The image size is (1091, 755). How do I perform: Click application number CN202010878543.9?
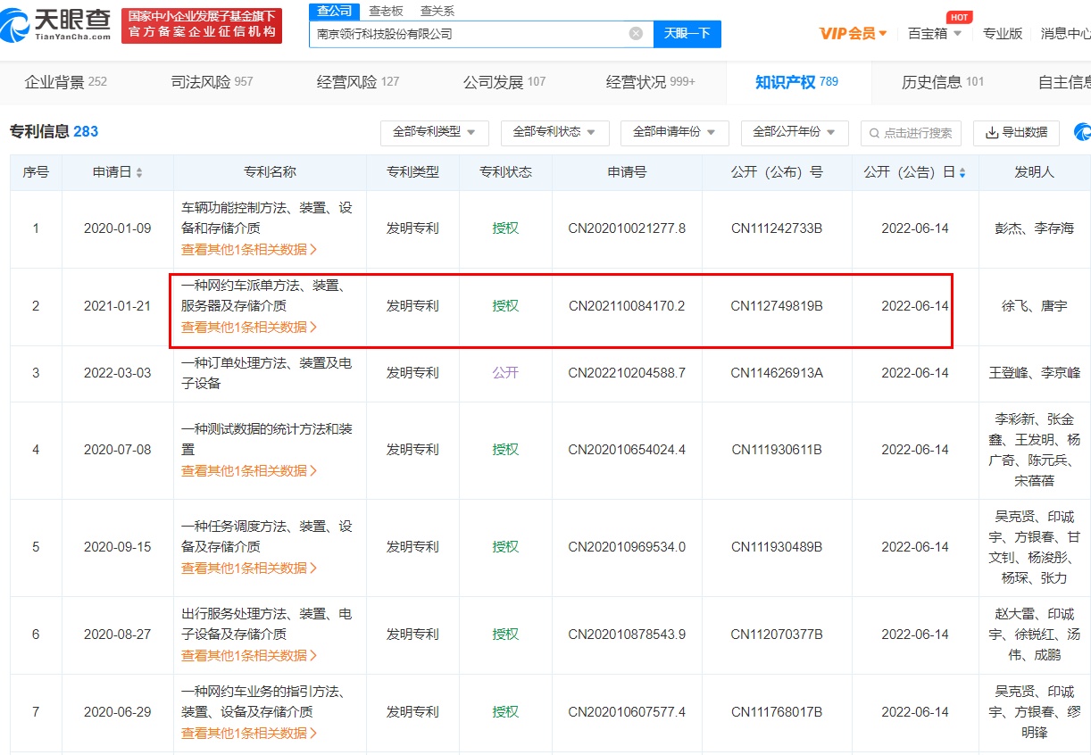(627, 635)
